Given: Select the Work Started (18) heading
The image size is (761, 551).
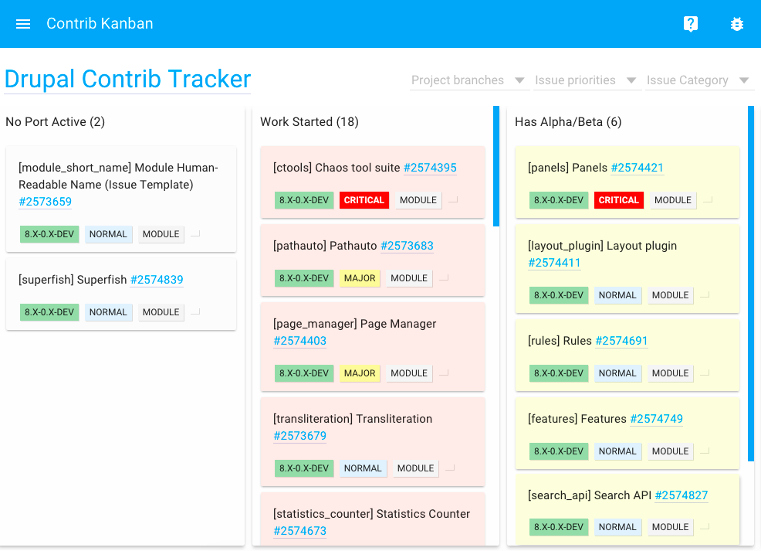Looking at the screenshot, I should coord(309,122).
